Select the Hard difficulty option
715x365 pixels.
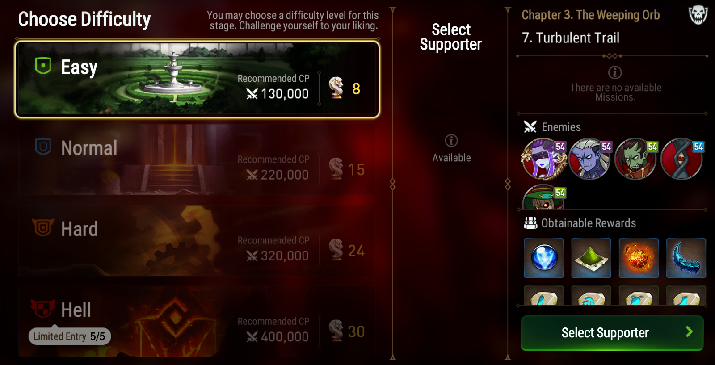click(197, 241)
